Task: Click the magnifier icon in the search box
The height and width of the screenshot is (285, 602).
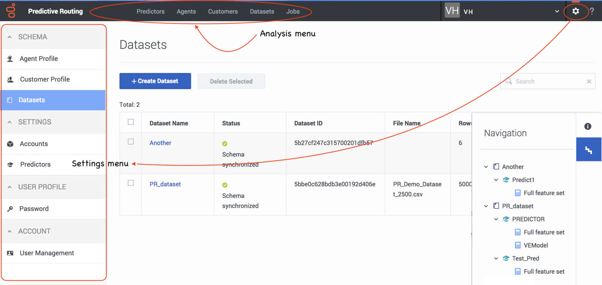Action: [508, 81]
